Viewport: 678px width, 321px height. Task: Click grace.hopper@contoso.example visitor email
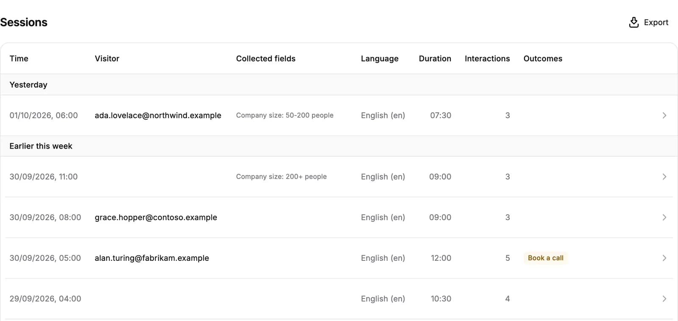tap(156, 217)
